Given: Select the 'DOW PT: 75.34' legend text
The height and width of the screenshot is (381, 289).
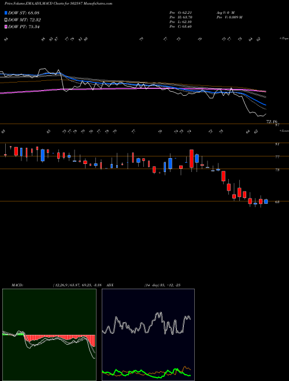Looking at the screenshot, I should tap(24, 27).
